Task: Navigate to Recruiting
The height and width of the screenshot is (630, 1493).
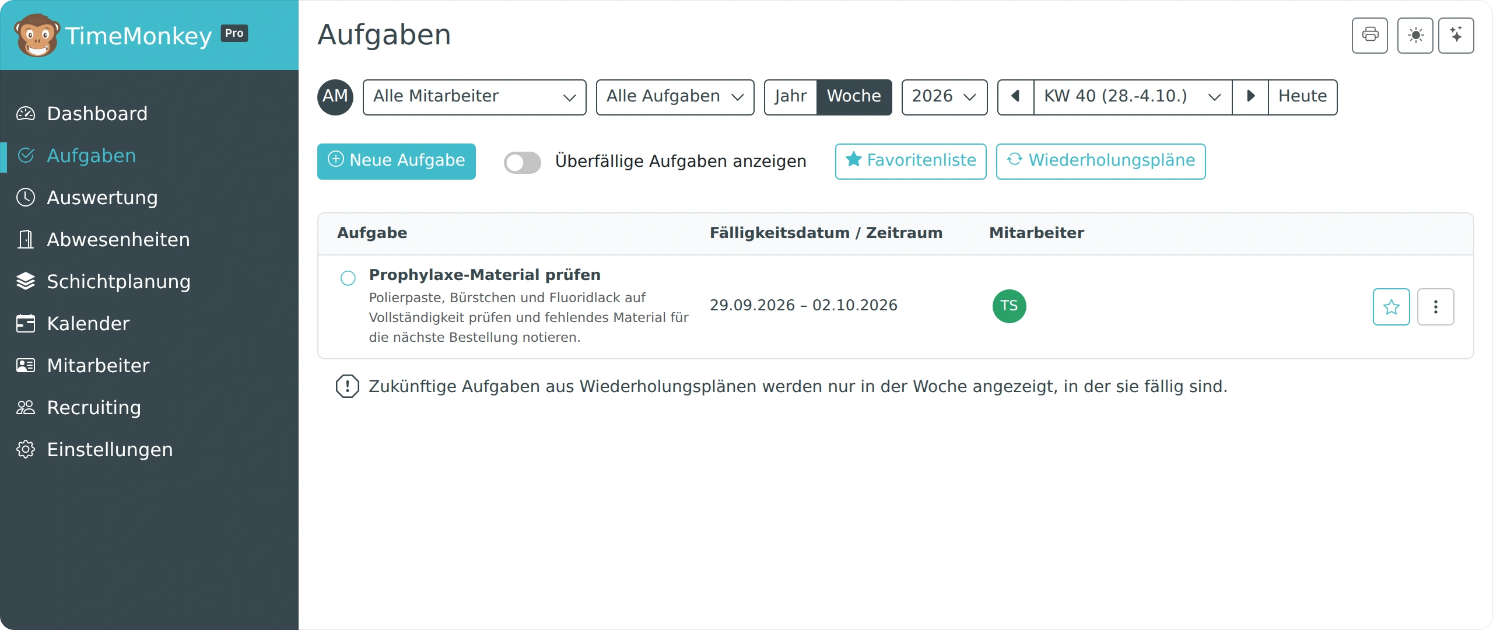Action: [149, 408]
